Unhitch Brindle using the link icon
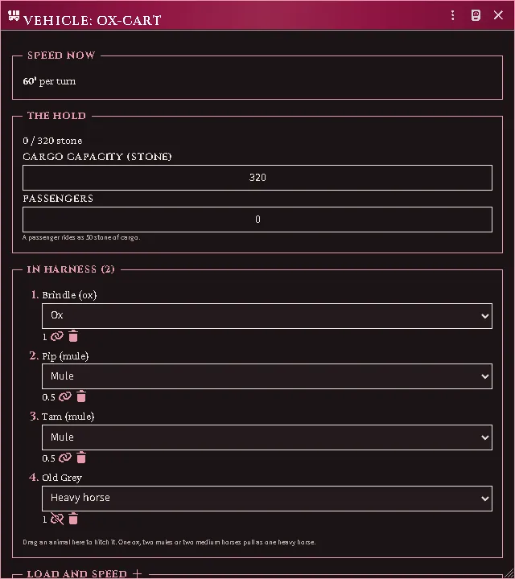Image resolution: width=515 pixels, height=579 pixels. pyautogui.click(x=57, y=336)
